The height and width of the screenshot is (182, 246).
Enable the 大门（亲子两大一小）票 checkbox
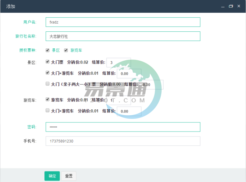[x=48, y=84]
